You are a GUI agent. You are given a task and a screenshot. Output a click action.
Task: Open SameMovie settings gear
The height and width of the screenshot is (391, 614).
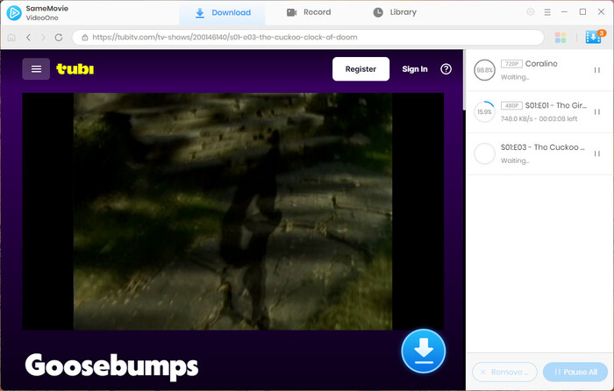pos(530,12)
